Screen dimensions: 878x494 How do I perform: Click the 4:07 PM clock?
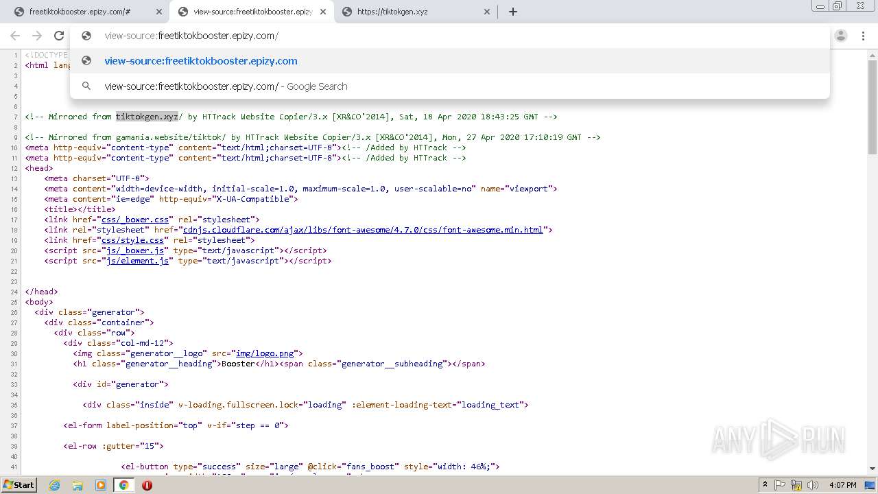coord(842,485)
